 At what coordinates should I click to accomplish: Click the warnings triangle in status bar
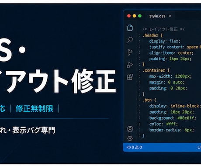coord(137,147)
